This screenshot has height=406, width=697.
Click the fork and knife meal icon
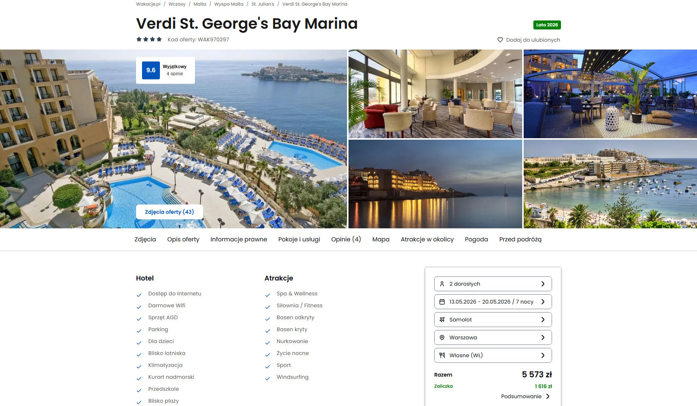pos(442,355)
